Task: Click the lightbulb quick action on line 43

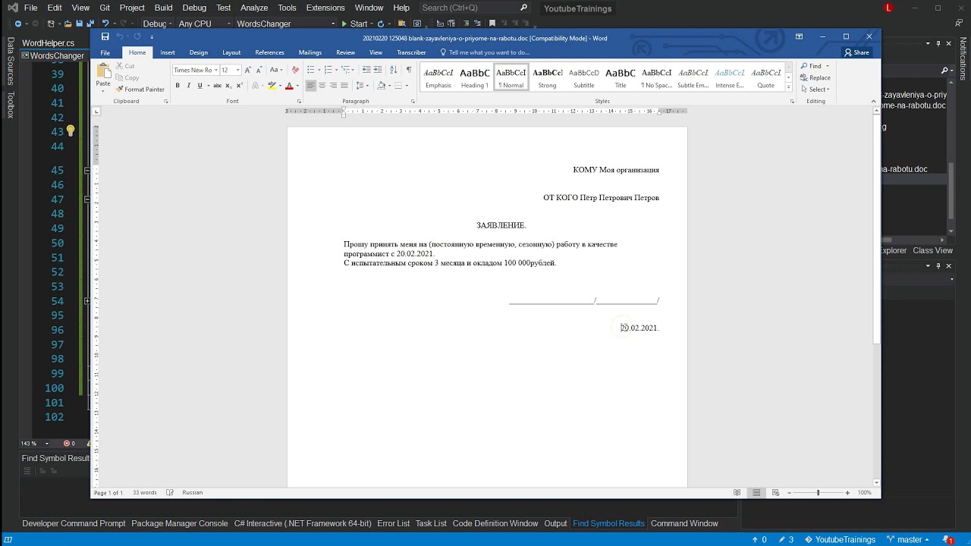Action: click(x=71, y=131)
